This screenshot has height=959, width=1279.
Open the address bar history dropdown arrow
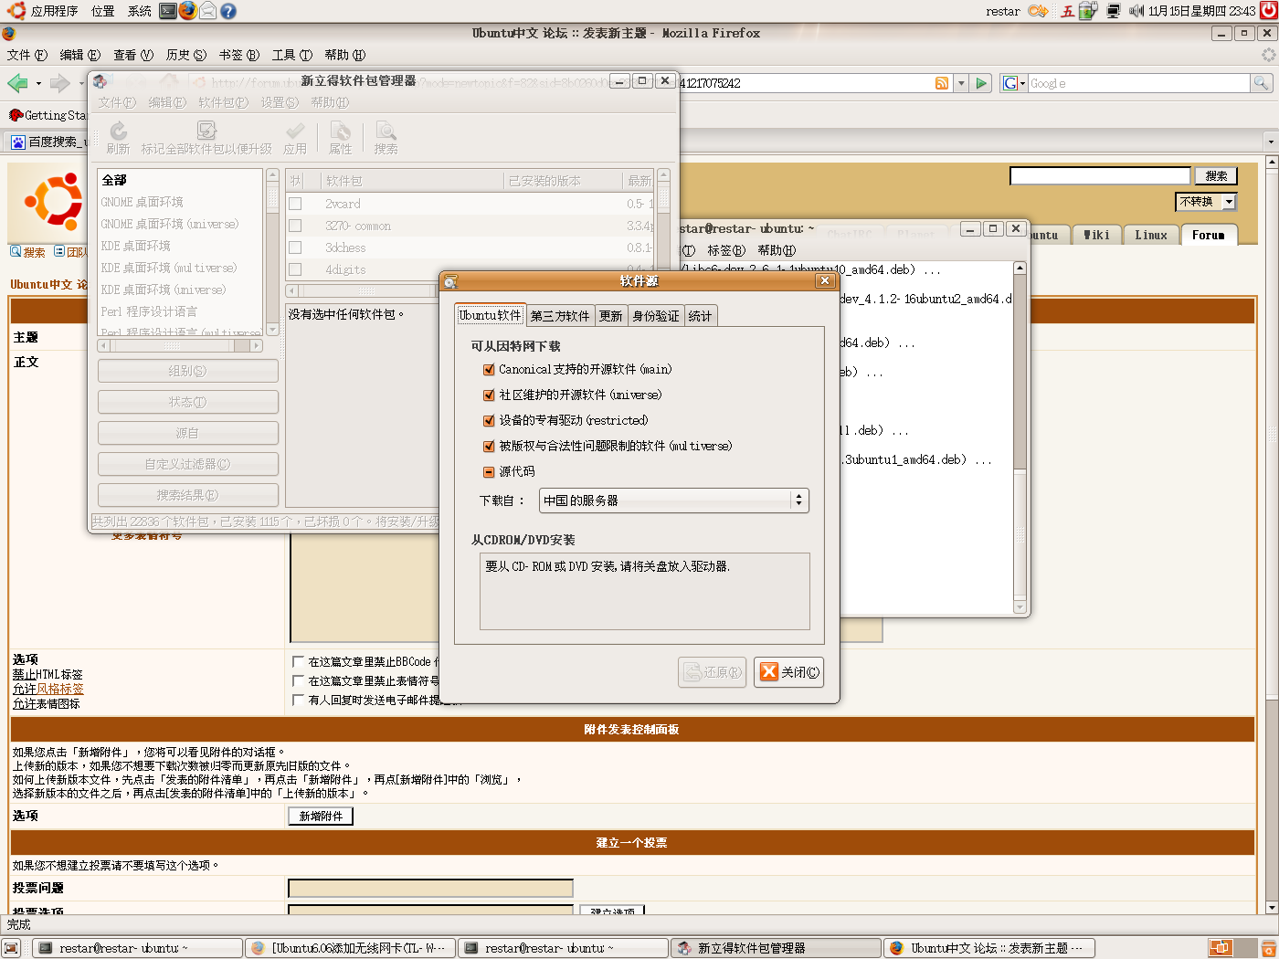pyautogui.click(x=961, y=83)
